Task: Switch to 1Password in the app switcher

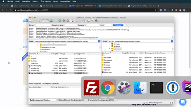Action: tap(172, 88)
